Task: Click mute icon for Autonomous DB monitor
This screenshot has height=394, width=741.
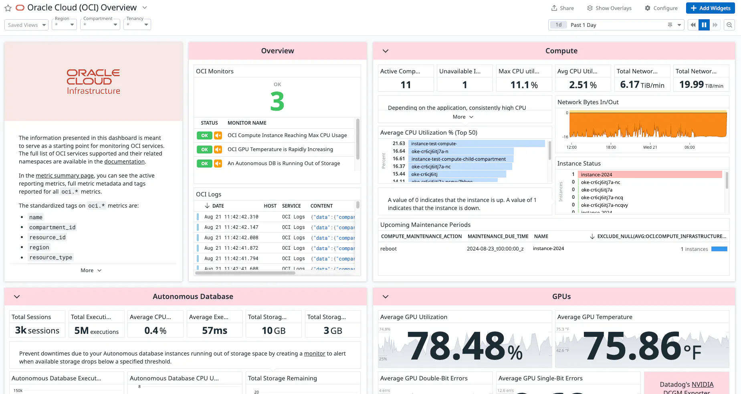Action: [218, 164]
